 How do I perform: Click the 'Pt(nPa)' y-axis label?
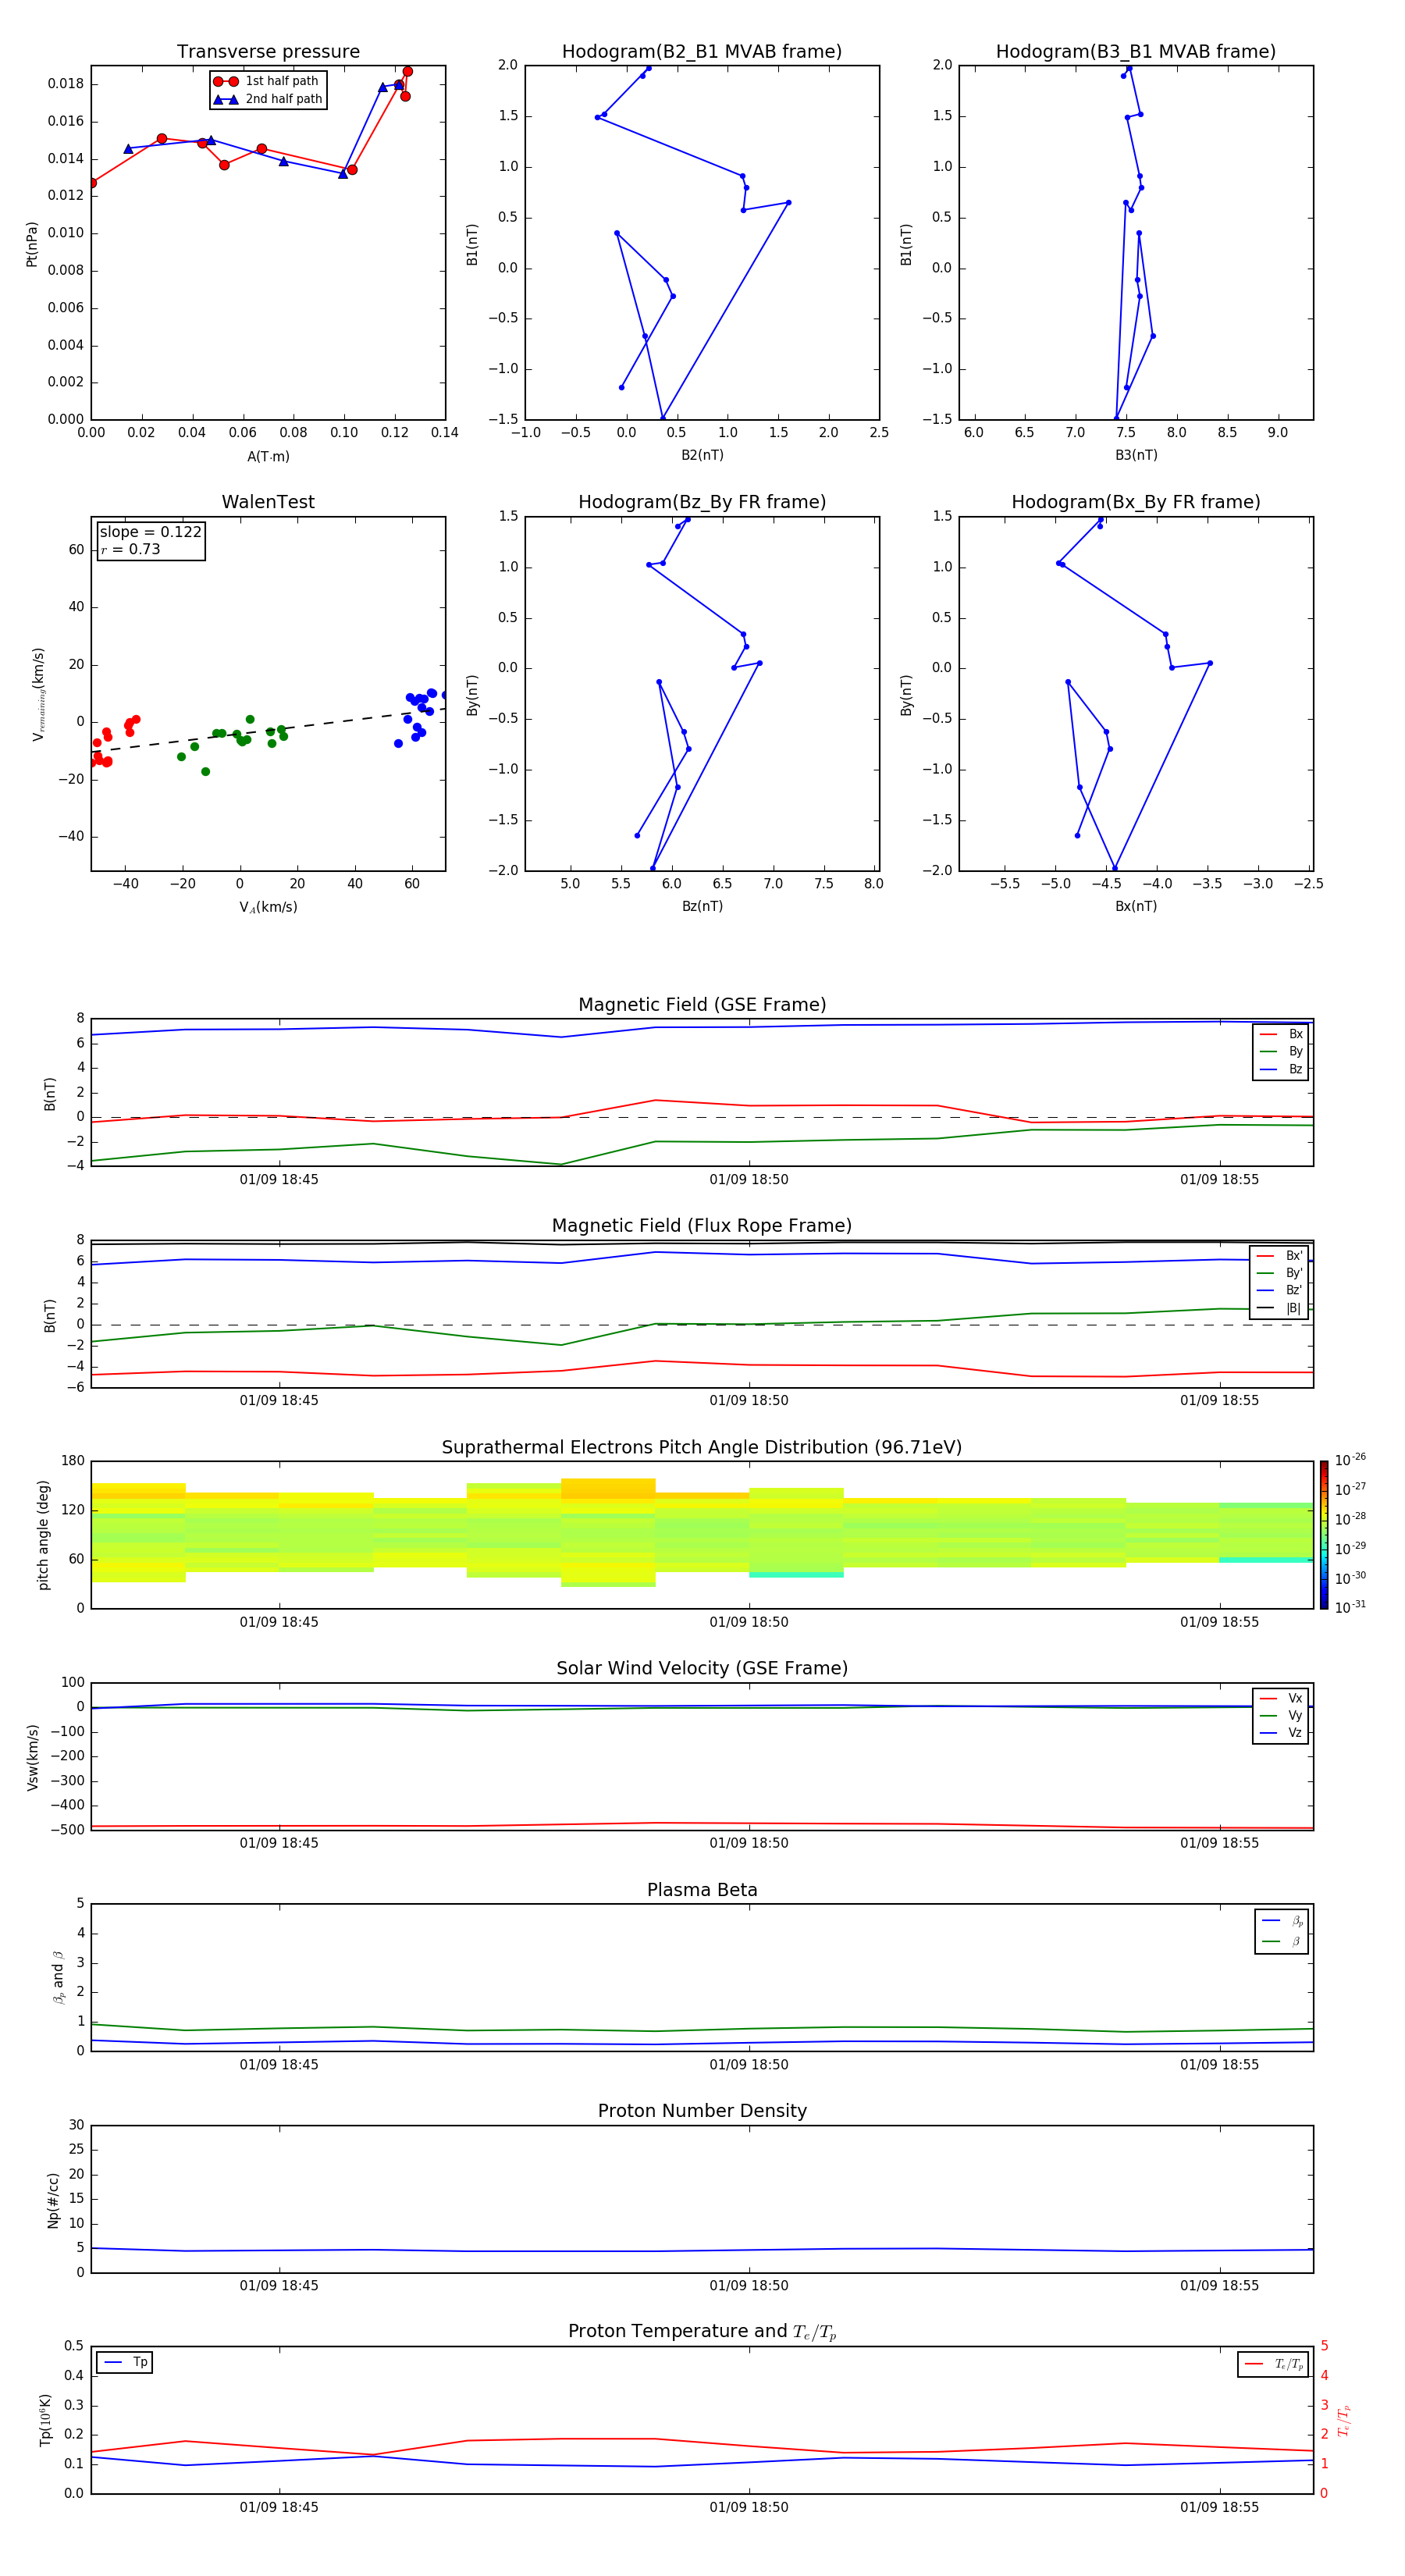pos(32,244)
